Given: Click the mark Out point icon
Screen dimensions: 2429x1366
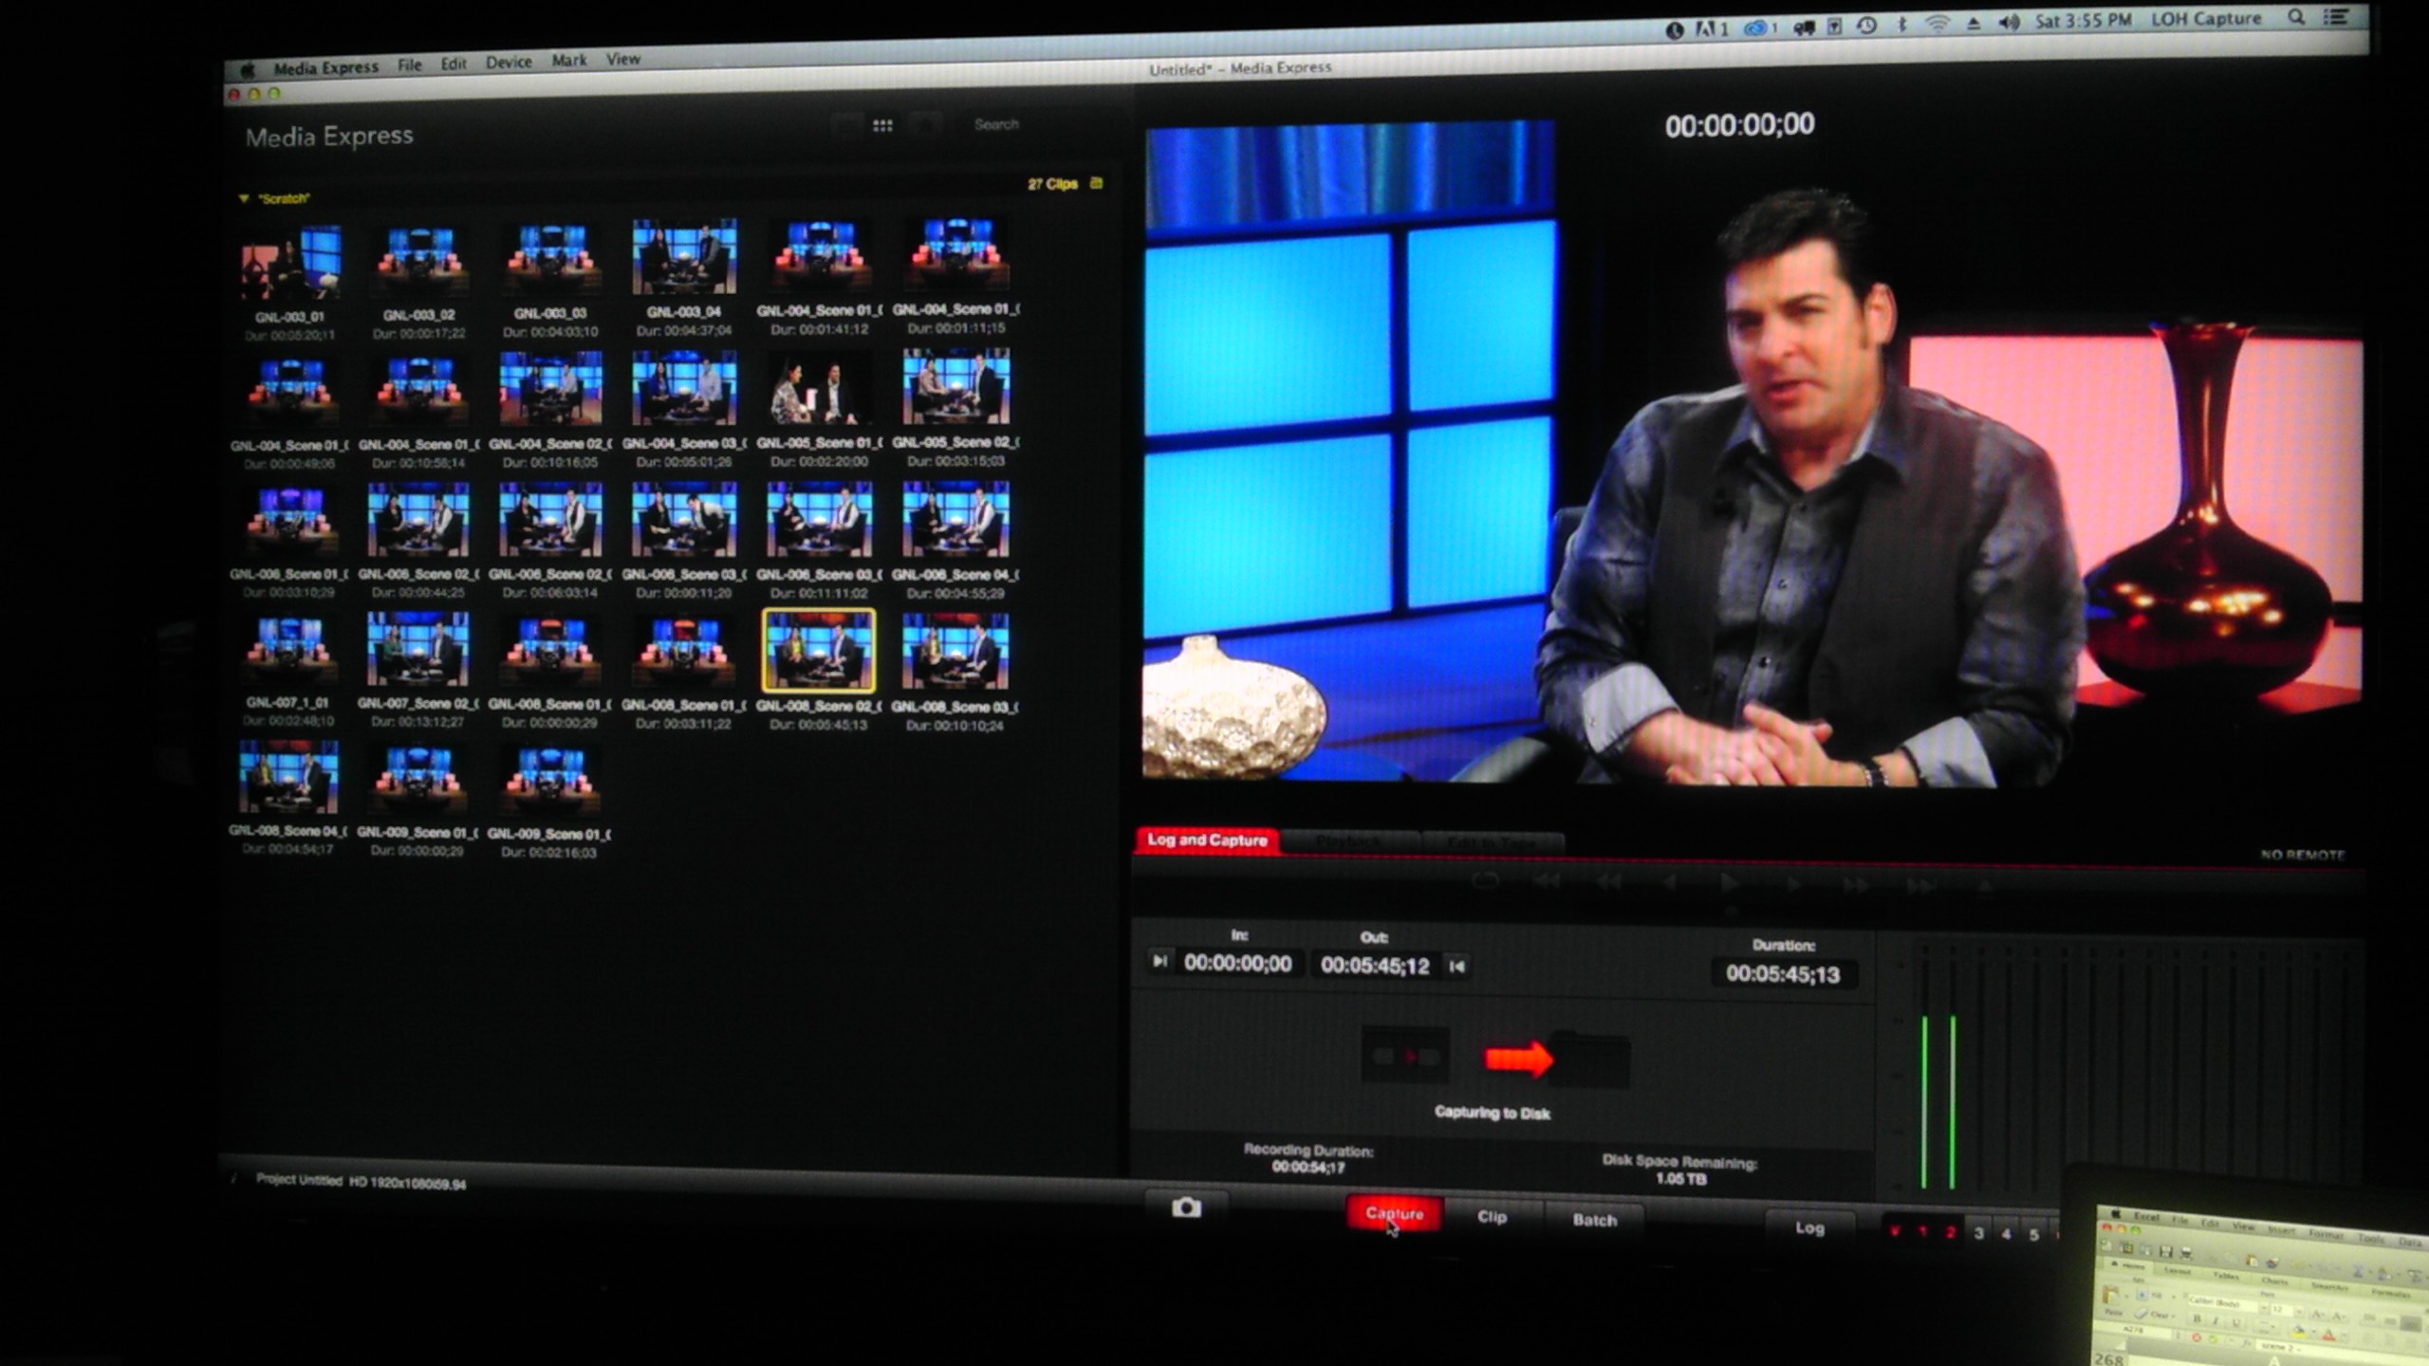Looking at the screenshot, I should click(1457, 966).
